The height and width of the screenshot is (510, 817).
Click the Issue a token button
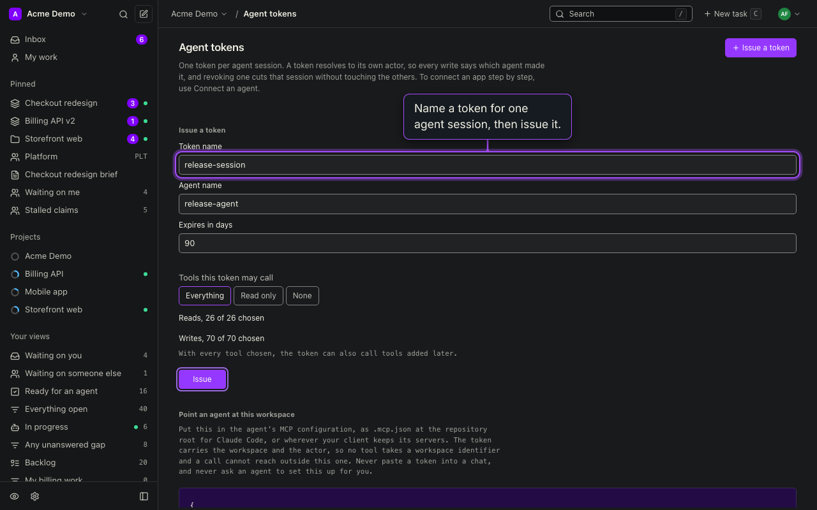(x=761, y=48)
